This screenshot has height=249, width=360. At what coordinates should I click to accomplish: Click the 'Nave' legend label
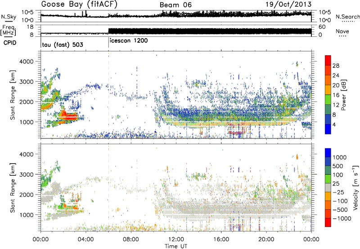(342, 31)
